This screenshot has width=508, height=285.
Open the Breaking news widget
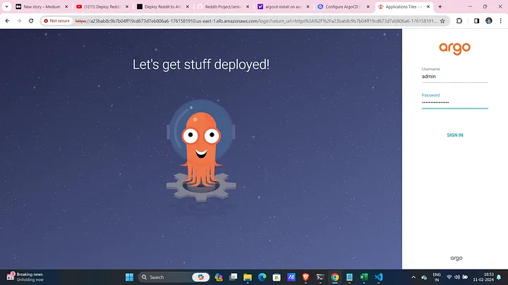25,277
